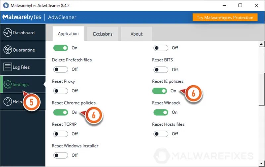Click the 'Reset Windows Installer' label
265x167 pixels.
pos(75,146)
